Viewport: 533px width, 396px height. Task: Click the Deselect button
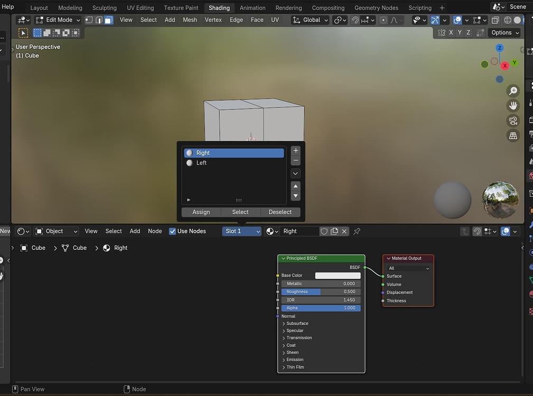280,212
